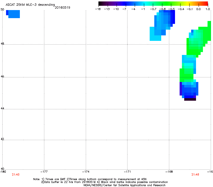Click the '-0.7' colorbar tick label

[153, 9]
